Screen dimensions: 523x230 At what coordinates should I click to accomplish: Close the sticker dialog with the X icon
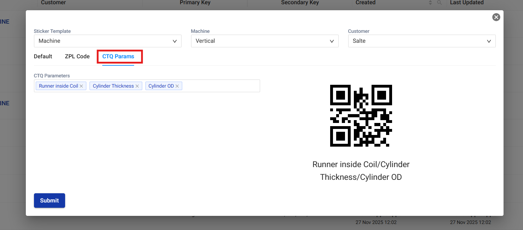[x=496, y=17]
